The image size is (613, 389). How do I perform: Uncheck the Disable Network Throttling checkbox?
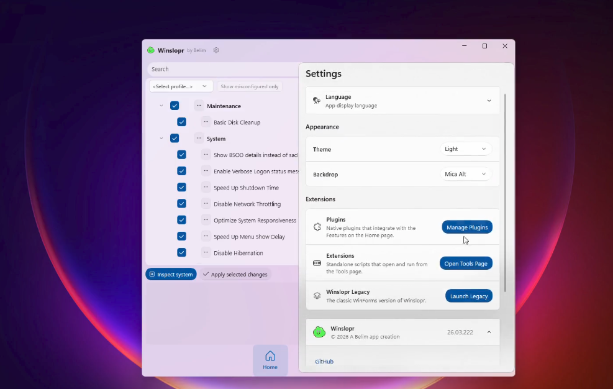tap(181, 203)
